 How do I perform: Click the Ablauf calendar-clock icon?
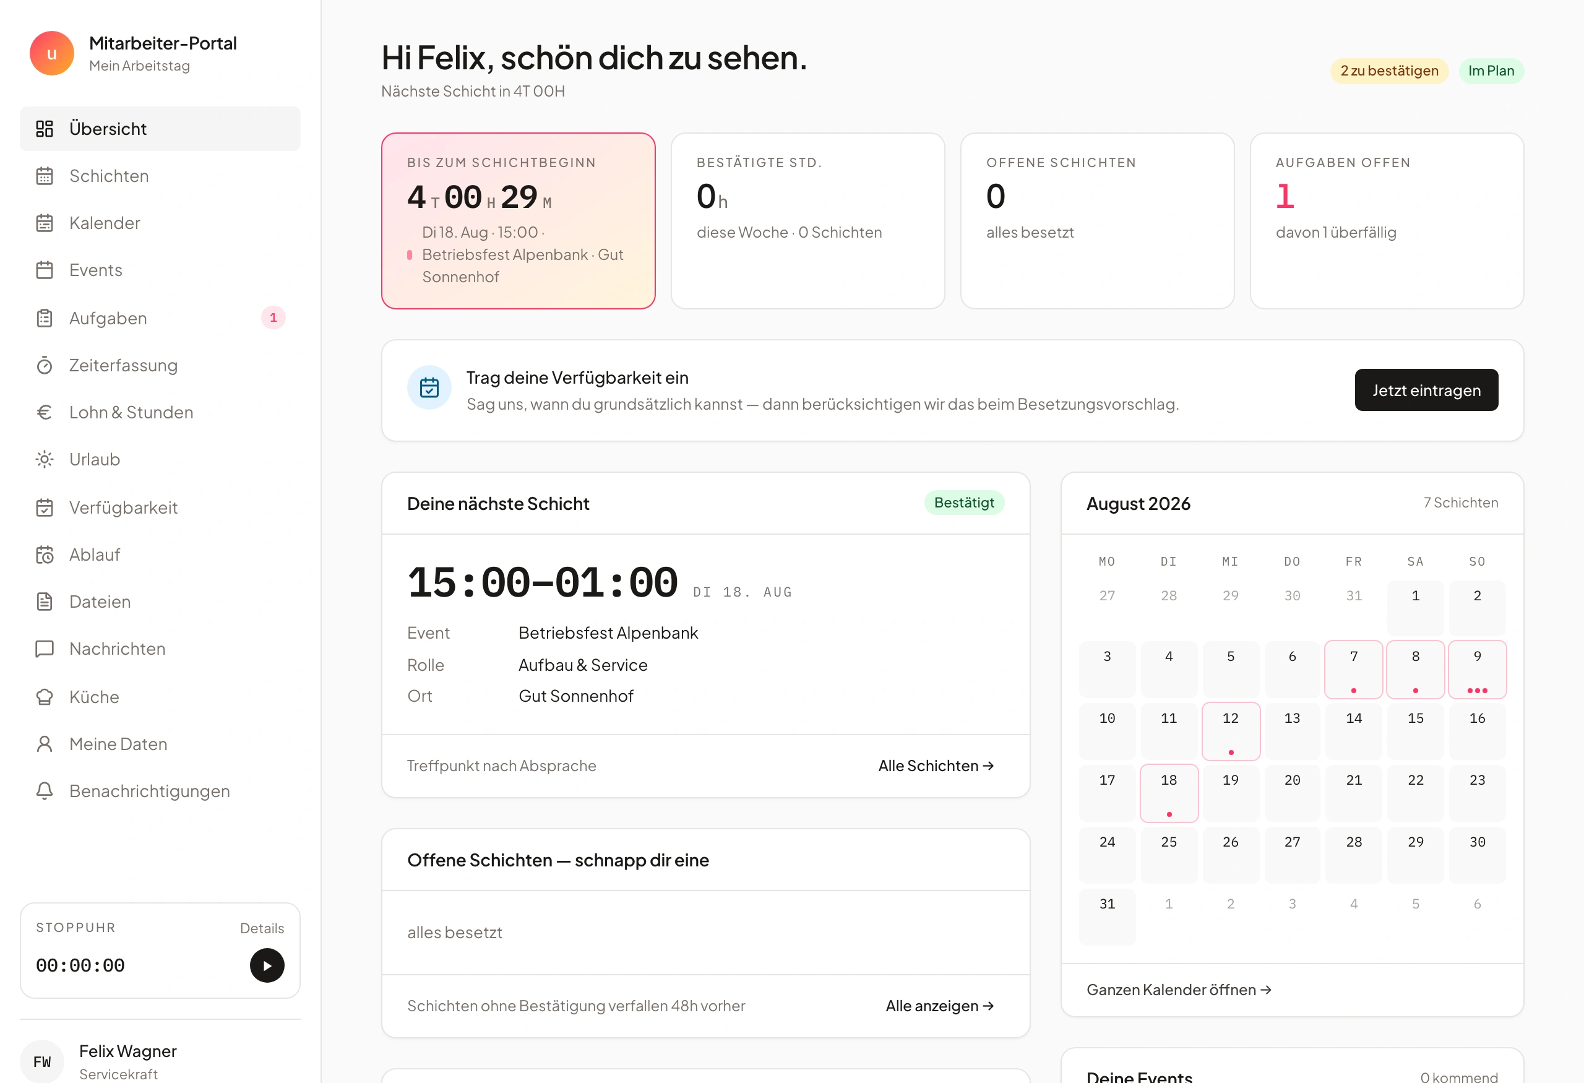(45, 554)
